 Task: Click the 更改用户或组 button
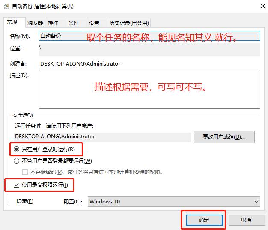(224, 137)
